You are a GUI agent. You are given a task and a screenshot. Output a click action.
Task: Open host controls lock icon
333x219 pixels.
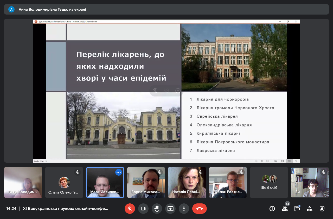click(x=322, y=209)
